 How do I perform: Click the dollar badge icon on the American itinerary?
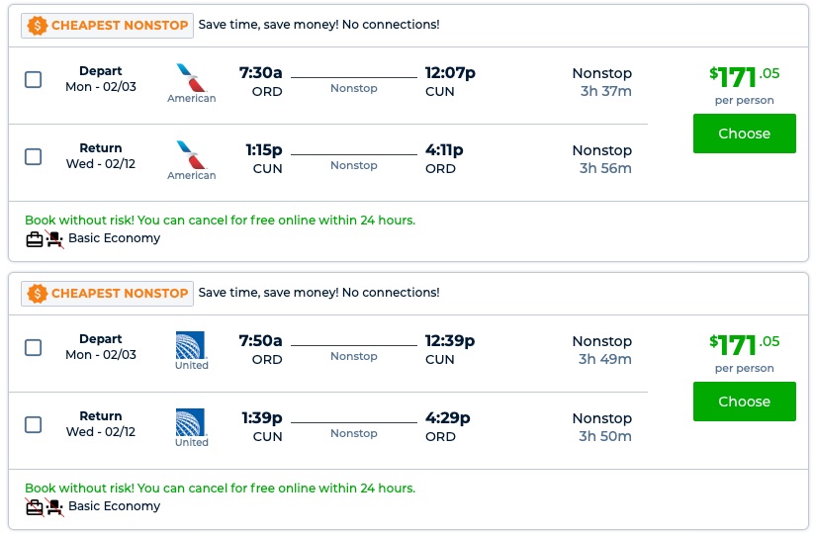pyautogui.click(x=38, y=25)
